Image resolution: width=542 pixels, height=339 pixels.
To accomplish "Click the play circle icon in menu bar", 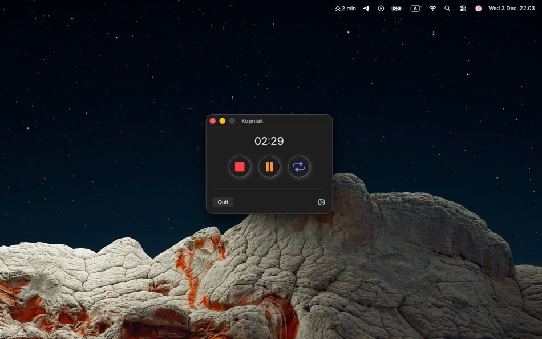I will [x=381, y=8].
